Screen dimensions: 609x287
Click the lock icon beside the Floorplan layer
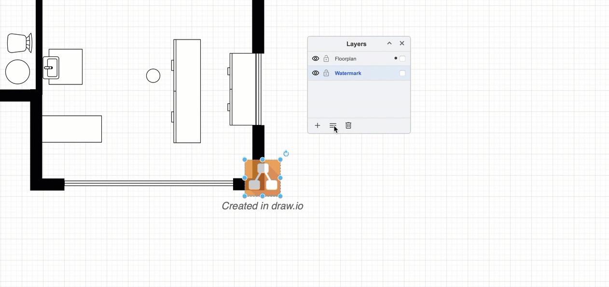tap(326, 58)
